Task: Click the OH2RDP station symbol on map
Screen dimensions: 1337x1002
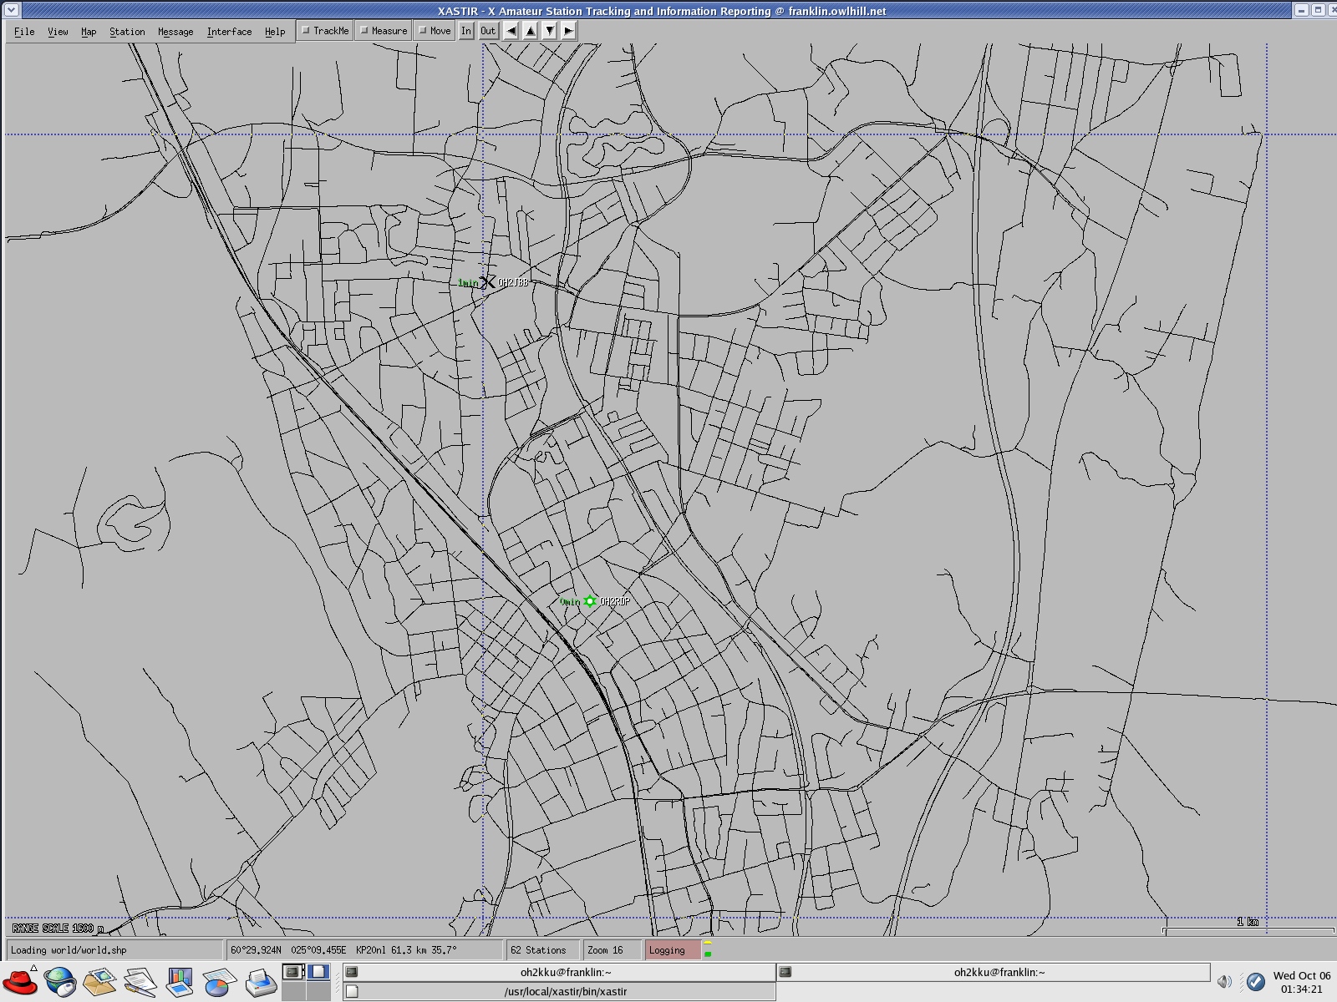Action: click(591, 601)
